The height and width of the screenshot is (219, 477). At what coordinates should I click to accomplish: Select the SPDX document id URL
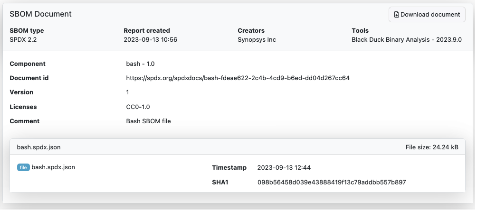(238, 78)
